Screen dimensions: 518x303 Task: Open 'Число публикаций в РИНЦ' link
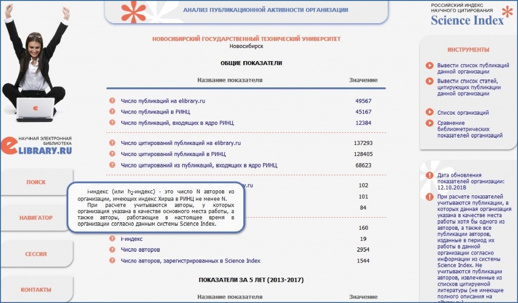[155, 112]
